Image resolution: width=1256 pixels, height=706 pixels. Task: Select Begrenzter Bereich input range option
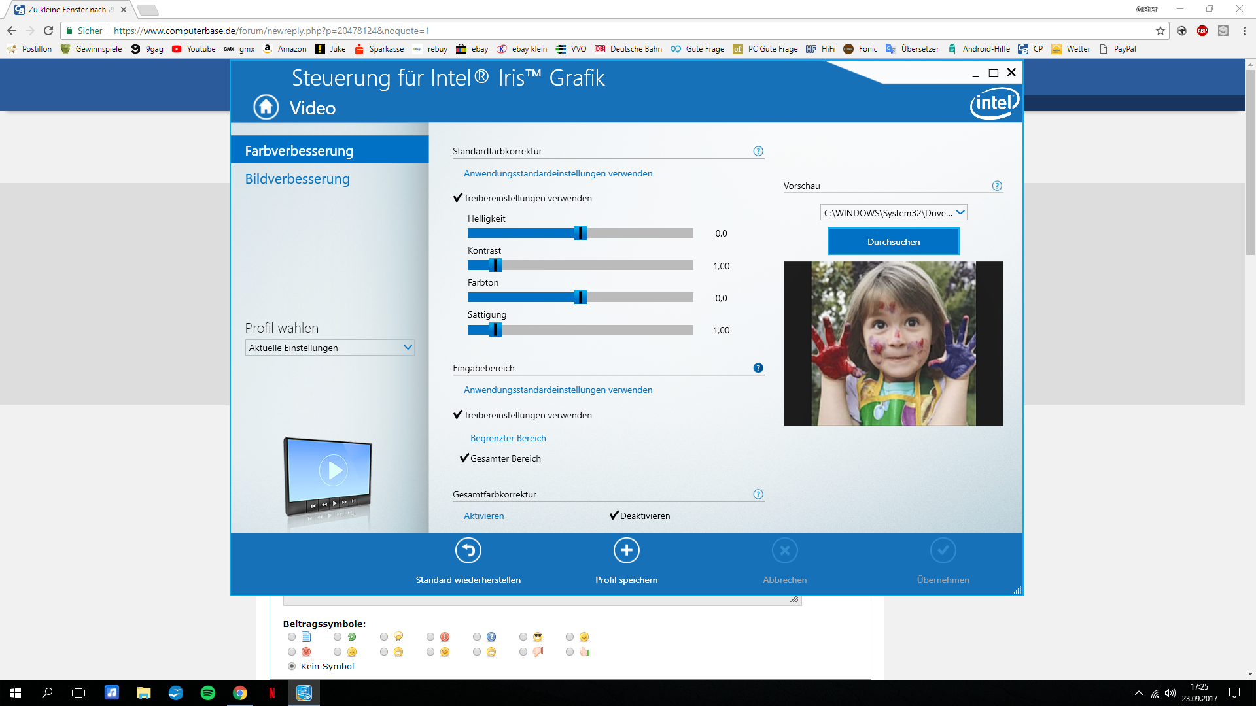click(508, 438)
